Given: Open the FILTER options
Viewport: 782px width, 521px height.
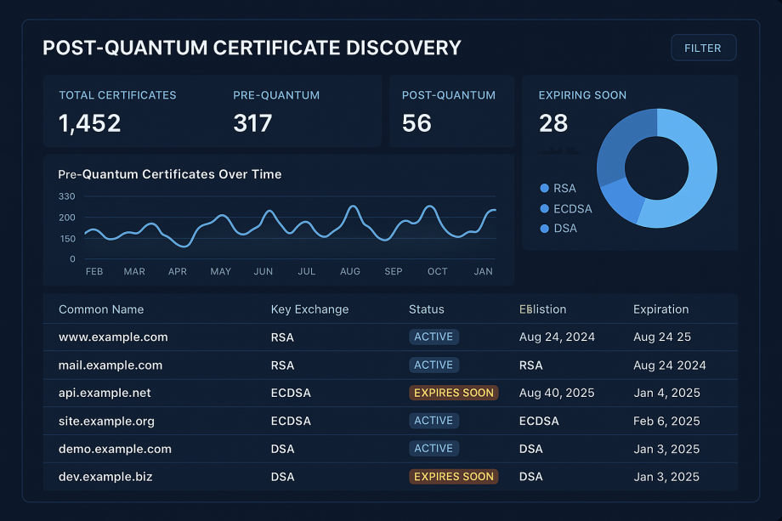Looking at the screenshot, I should click(703, 48).
